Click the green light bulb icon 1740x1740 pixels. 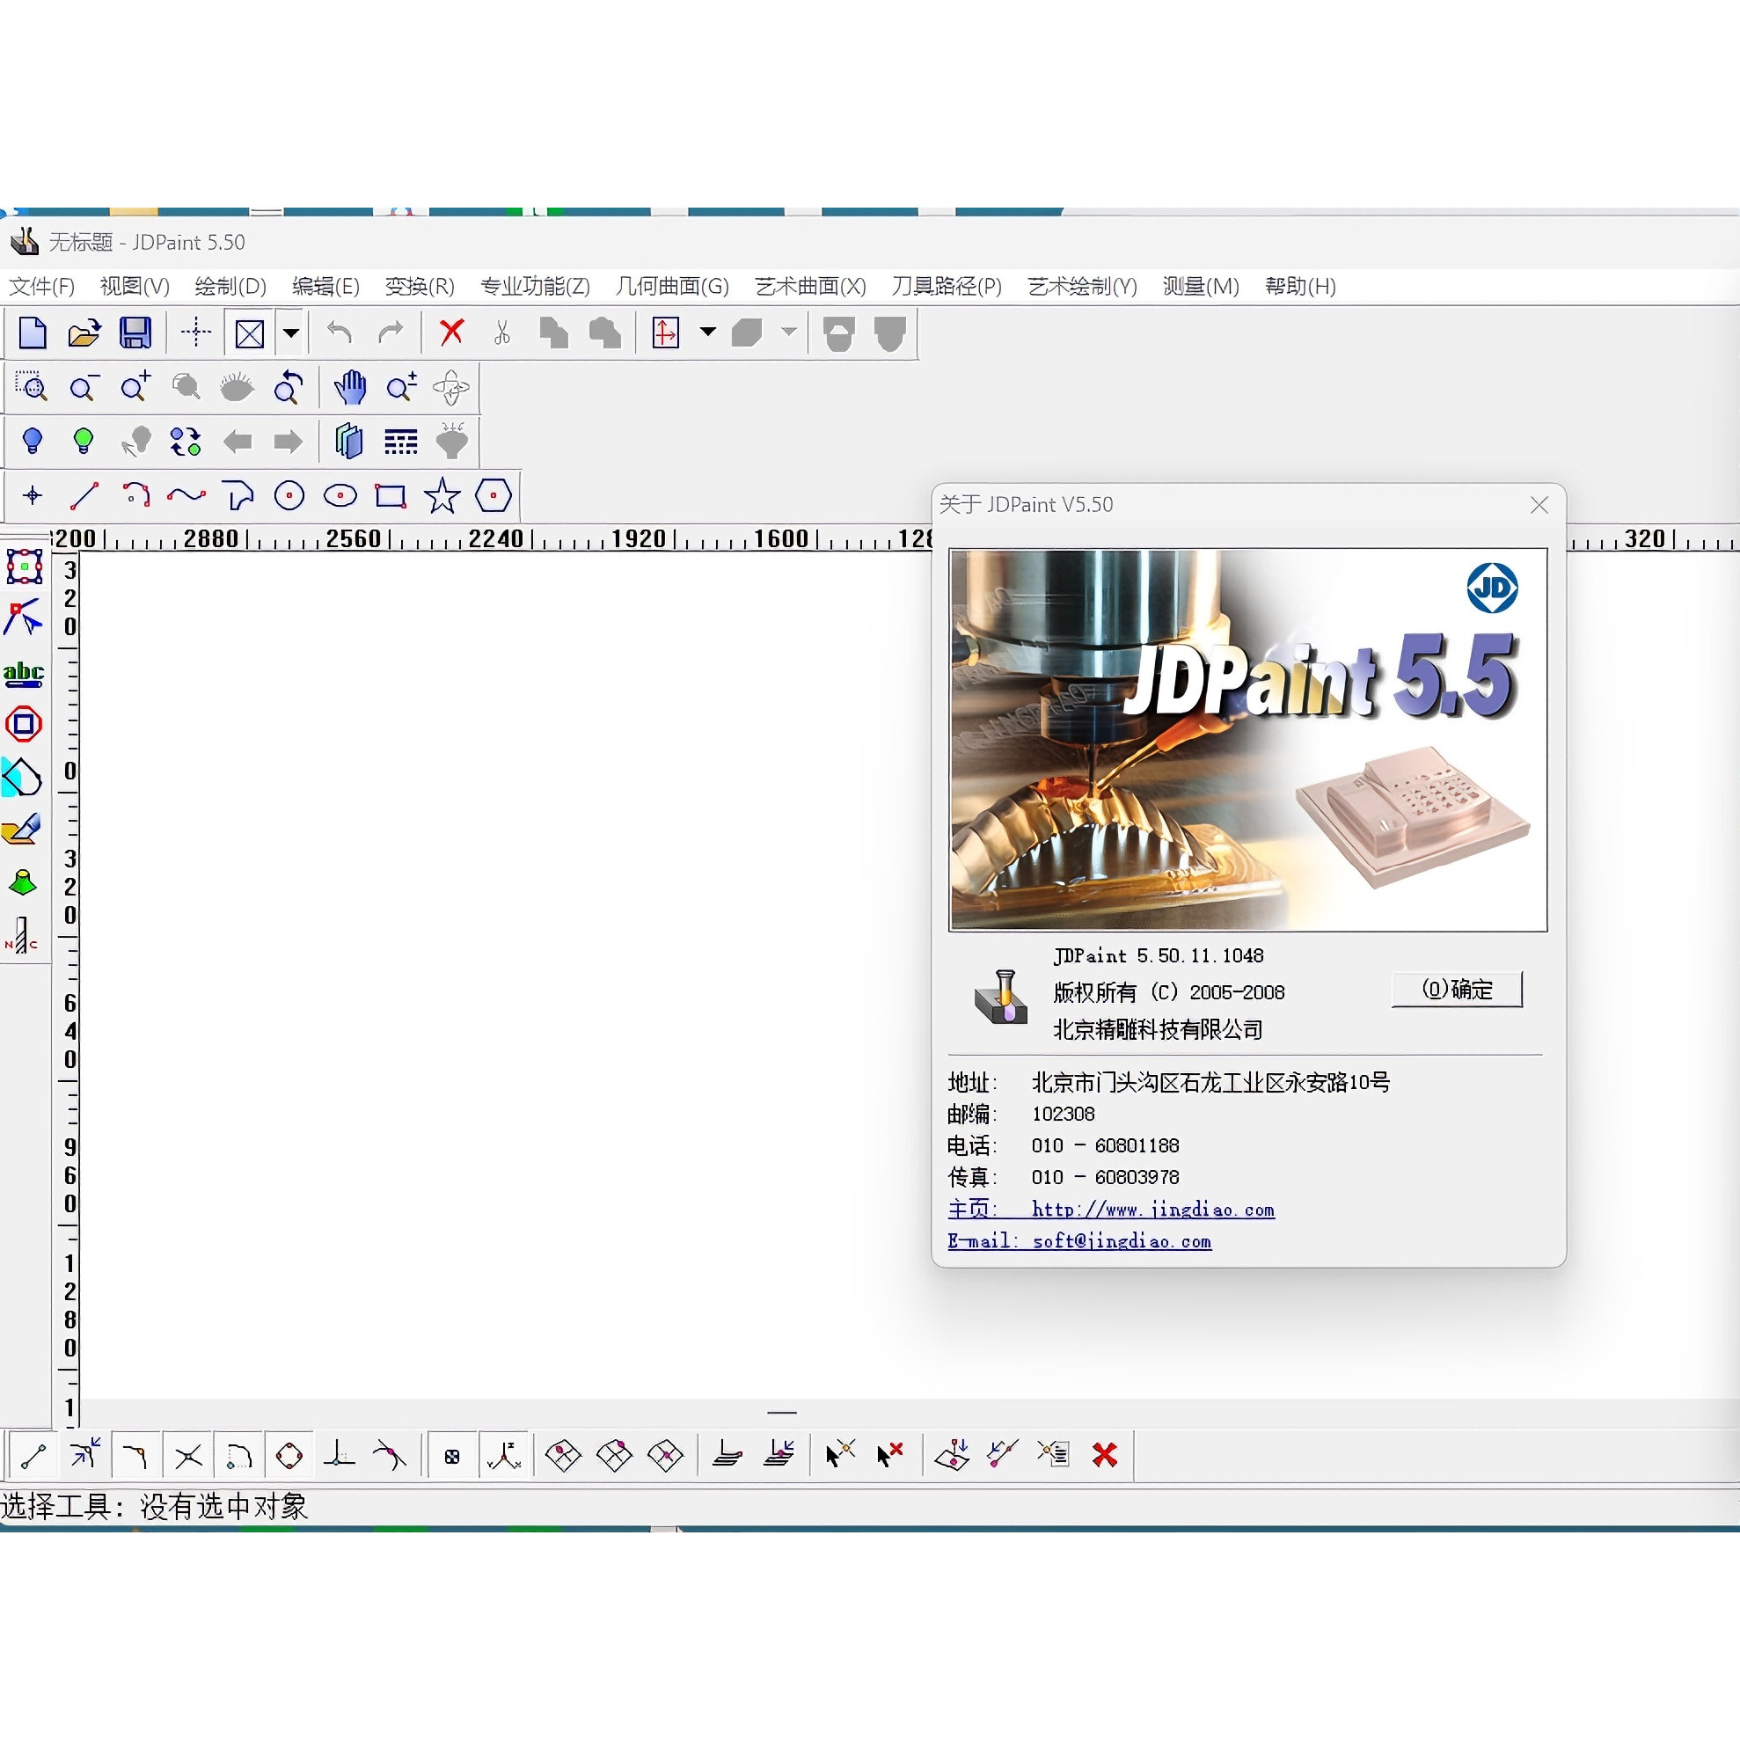pos(84,442)
